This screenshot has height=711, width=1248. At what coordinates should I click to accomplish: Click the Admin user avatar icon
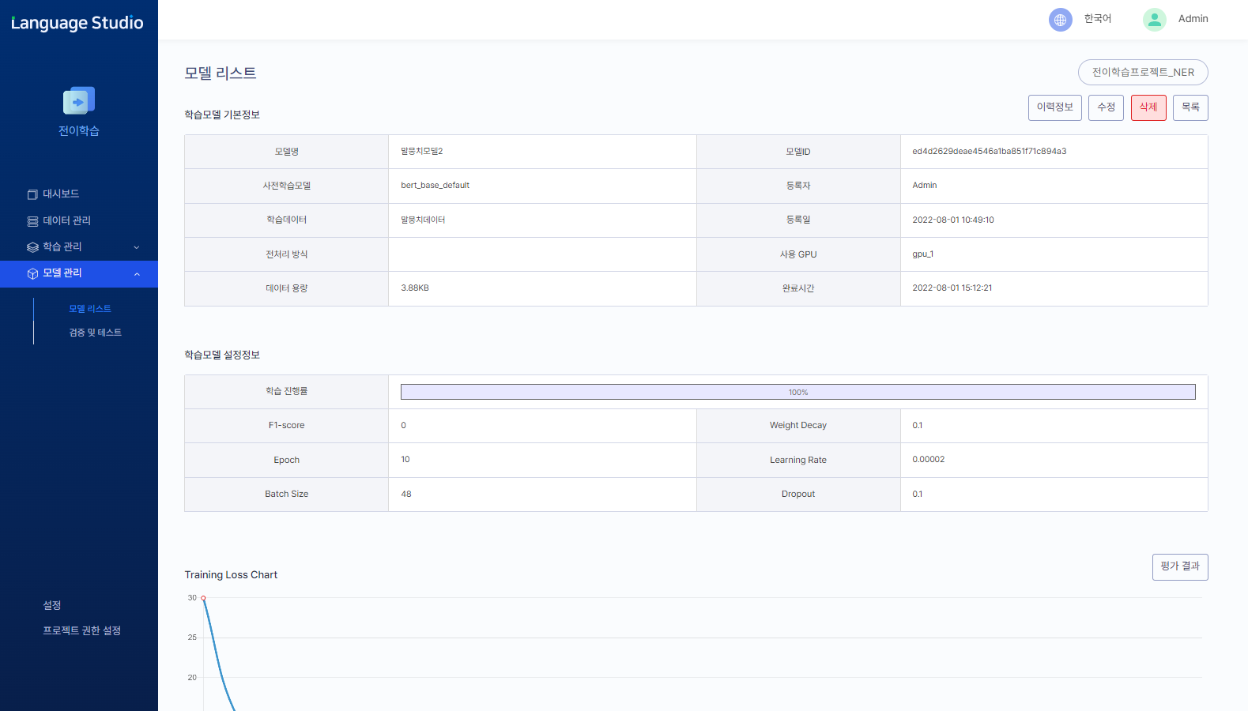pos(1154,20)
